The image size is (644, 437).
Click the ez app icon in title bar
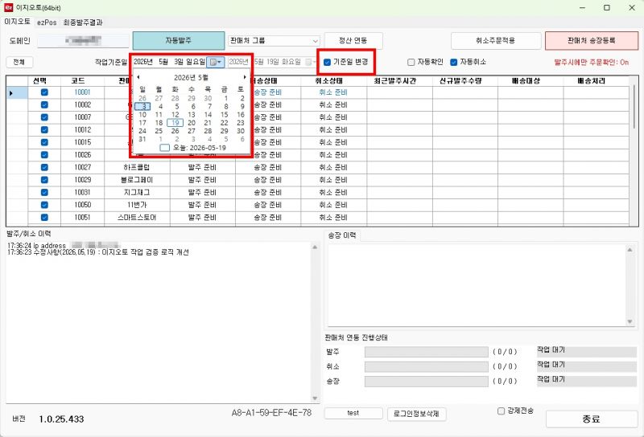click(8, 7)
